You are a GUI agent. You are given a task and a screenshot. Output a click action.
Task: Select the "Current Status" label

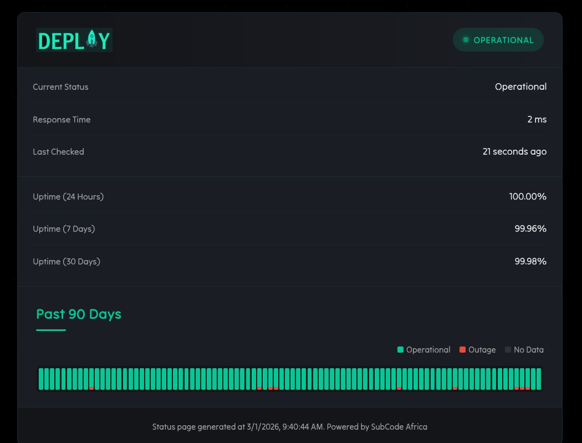(x=60, y=87)
